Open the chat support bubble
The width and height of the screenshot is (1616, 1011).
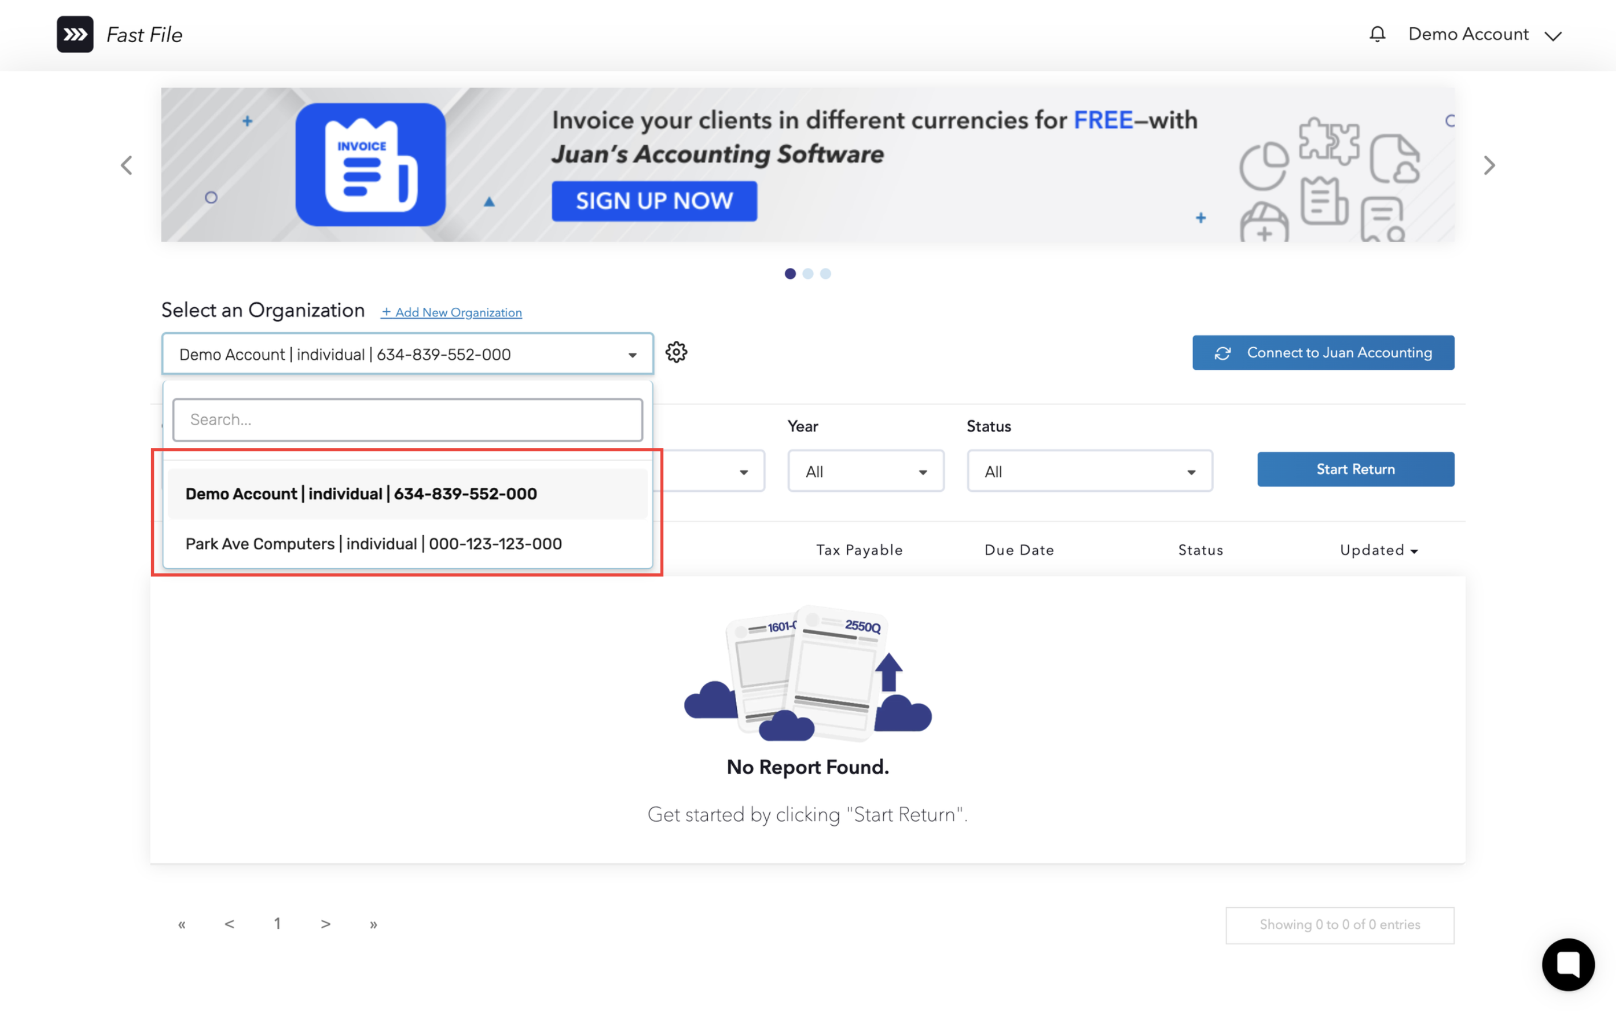pos(1567,964)
